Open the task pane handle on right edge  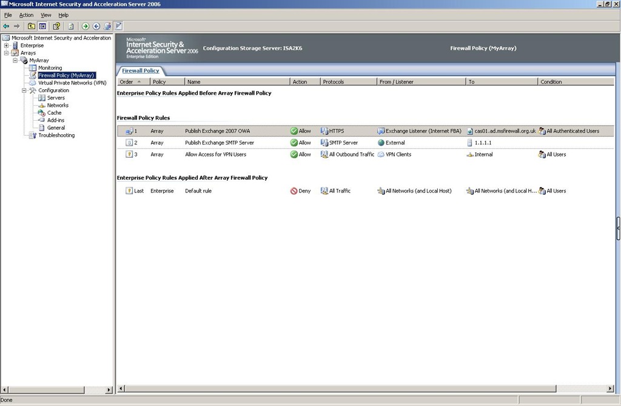click(618, 228)
